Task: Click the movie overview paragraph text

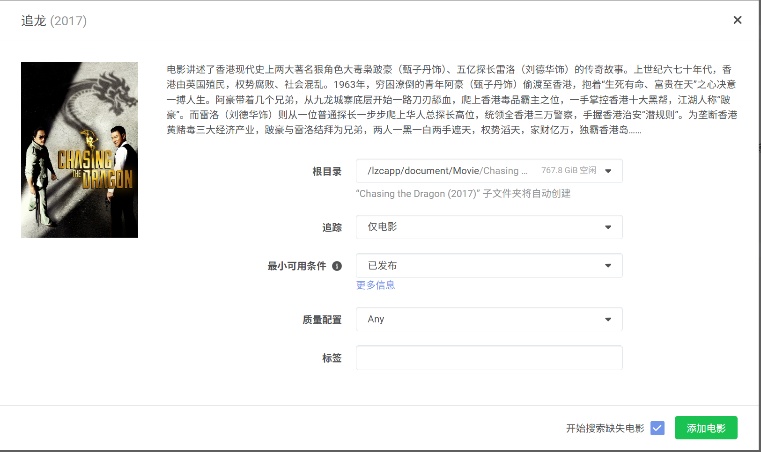Action: [x=452, y=100]
